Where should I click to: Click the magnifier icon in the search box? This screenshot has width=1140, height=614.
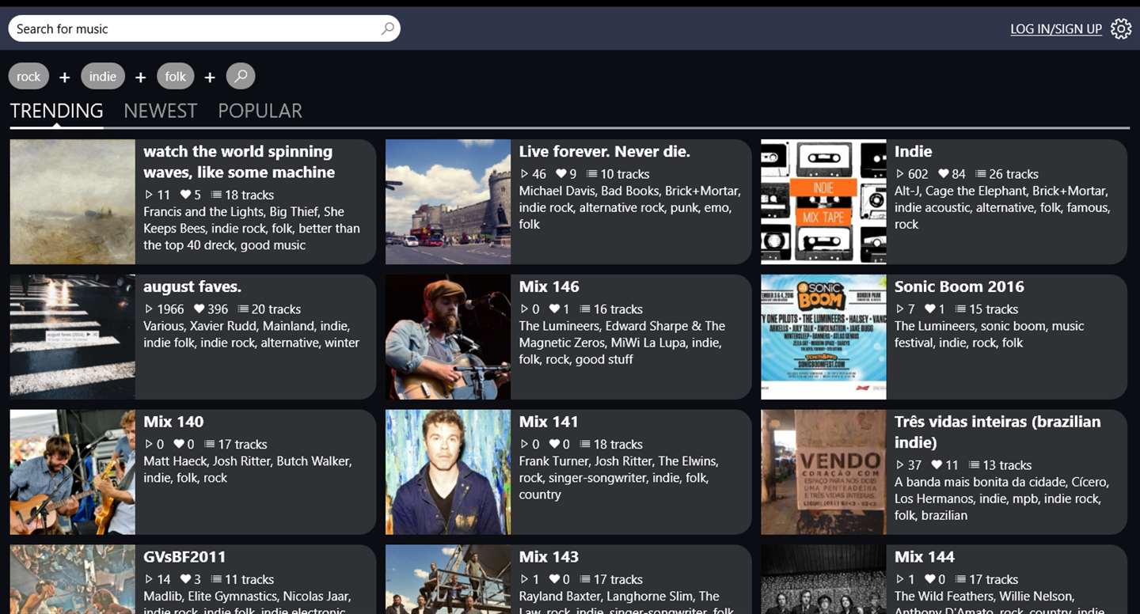tap(387, 28)
